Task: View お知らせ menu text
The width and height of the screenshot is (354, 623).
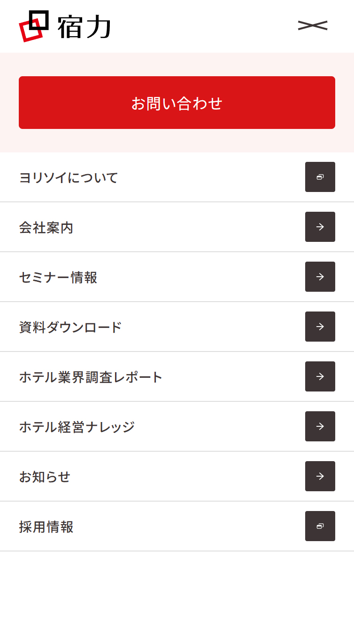Action: point(45,477)
